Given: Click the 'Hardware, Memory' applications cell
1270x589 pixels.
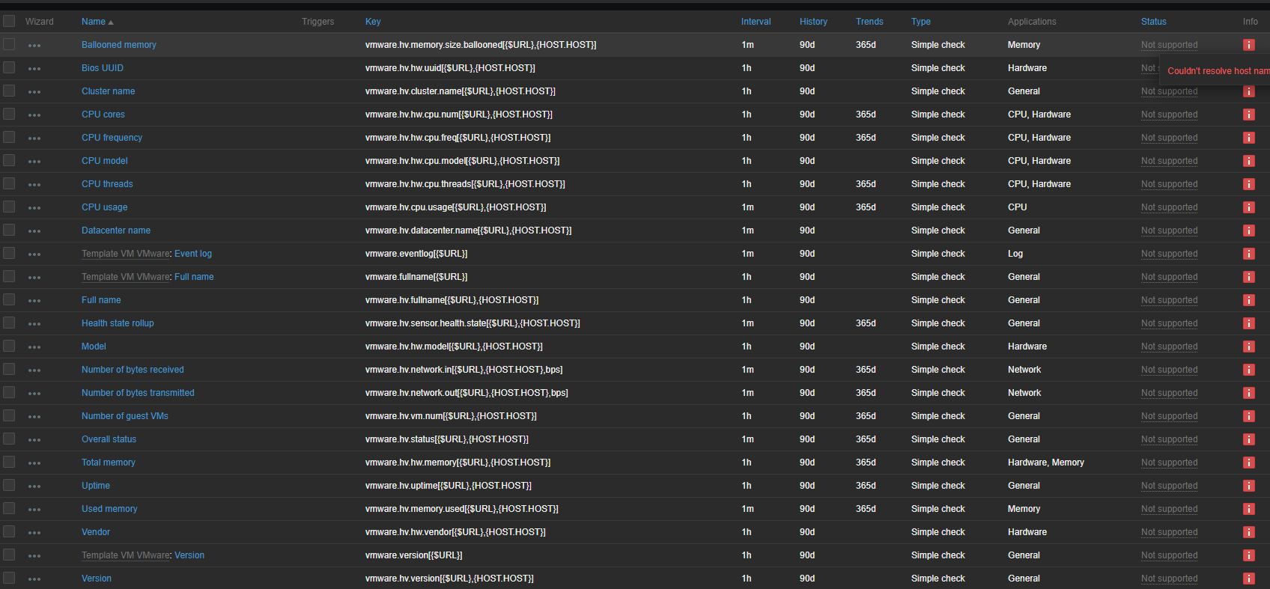Looking at the screenshot, I should pyautogui.click(x=1046, y=463).
